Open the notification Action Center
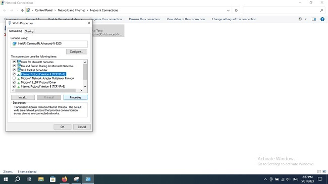 pos(320,179)
